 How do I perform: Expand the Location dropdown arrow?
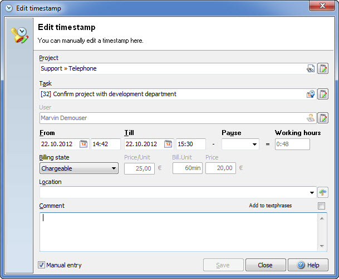[312, 192]
